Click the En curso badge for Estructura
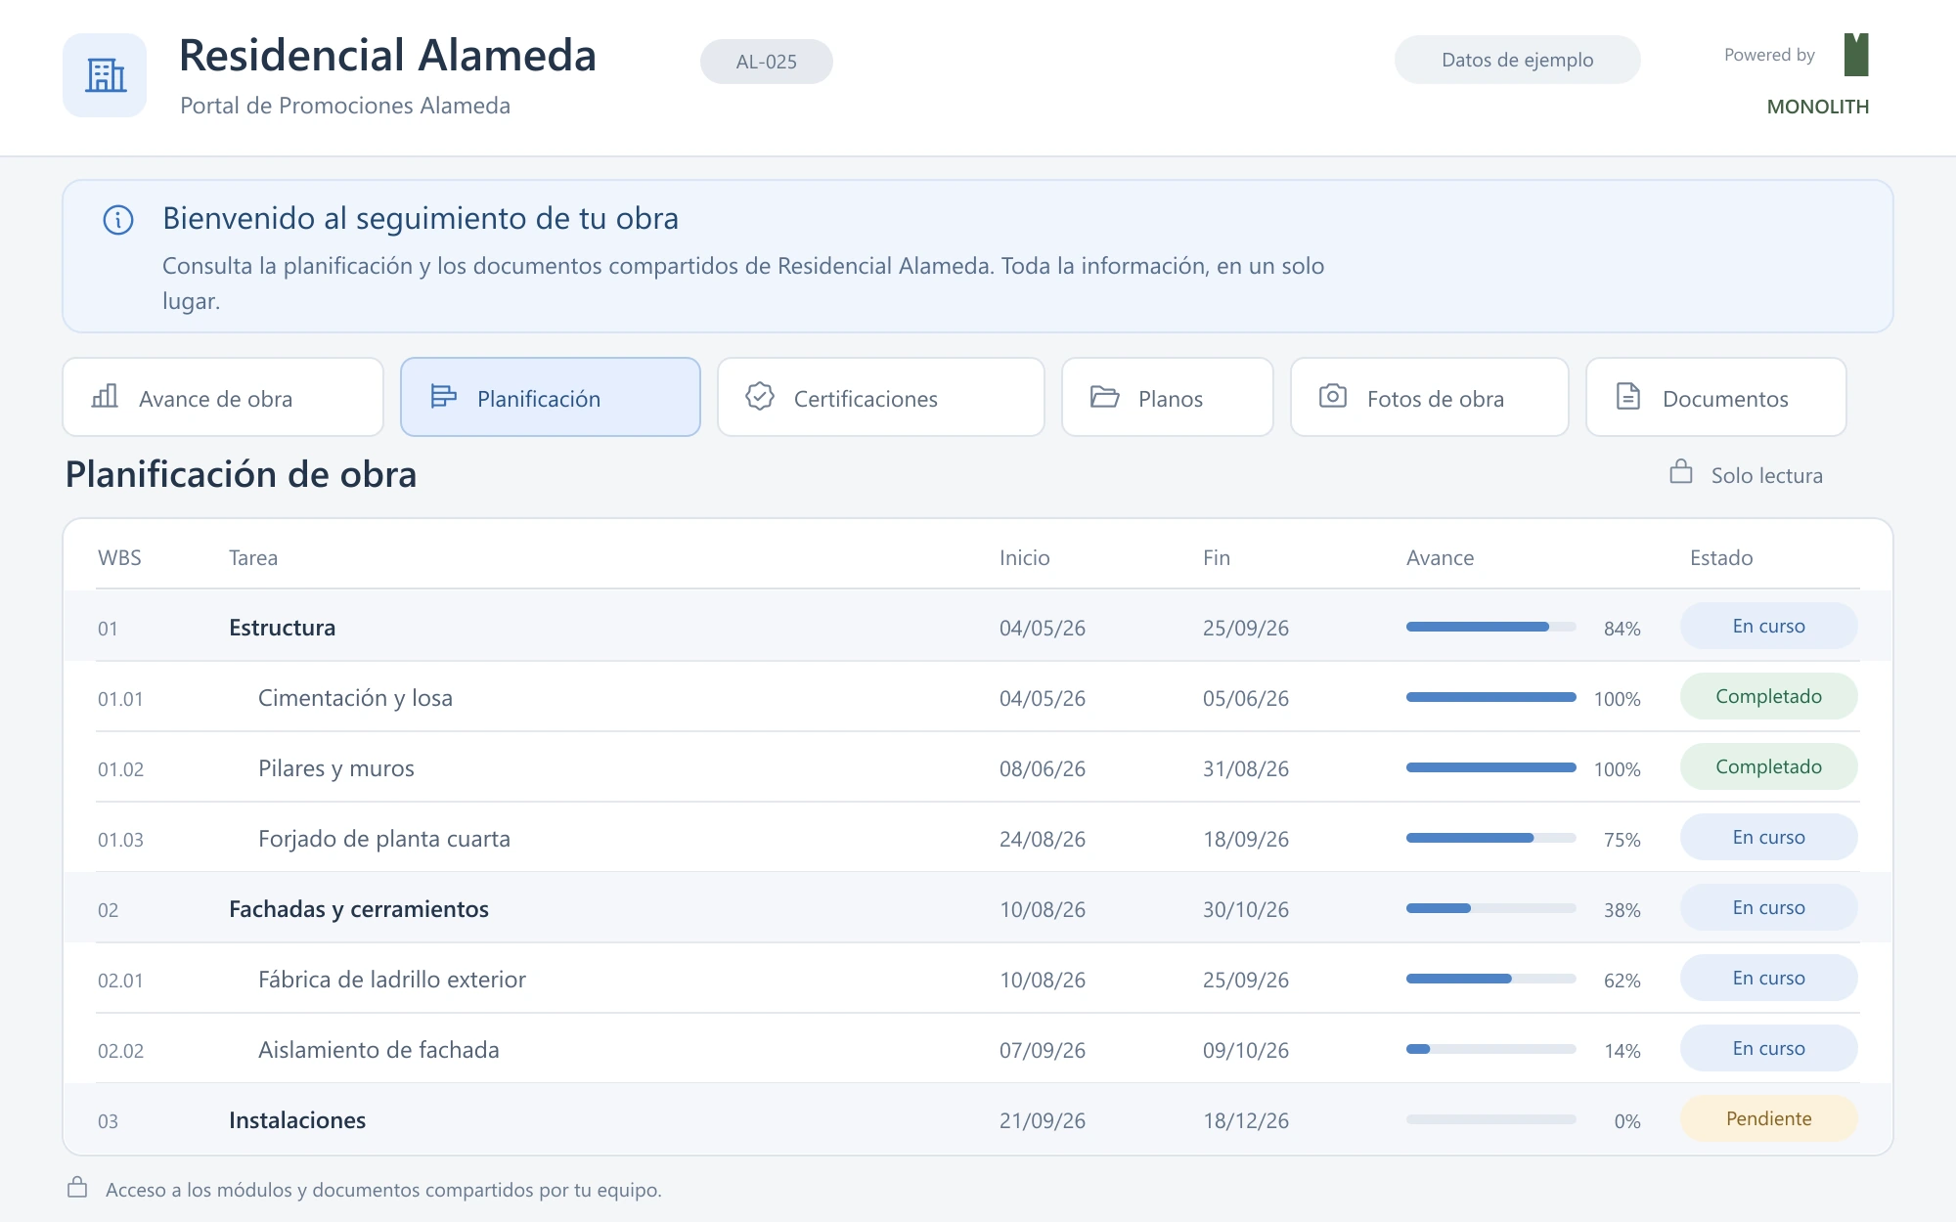 click(x=1769, y=626)
